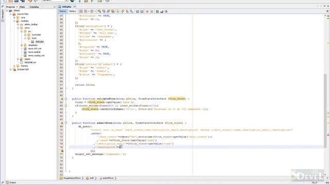Switch to Source view

[62, 11]
